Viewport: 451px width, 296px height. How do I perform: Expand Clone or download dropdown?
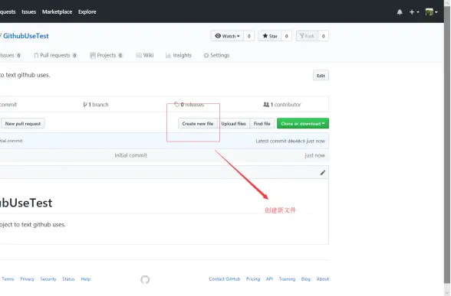click(303, 124)
